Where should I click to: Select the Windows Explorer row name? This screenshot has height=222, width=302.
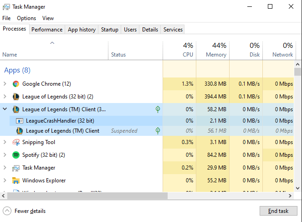click(44, 181)
